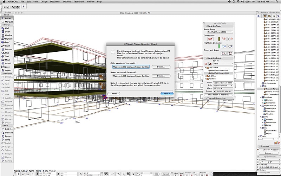Click the Wi-Fi status icon
The height and width of the screenshot is (176, 281).
(238, 1)
